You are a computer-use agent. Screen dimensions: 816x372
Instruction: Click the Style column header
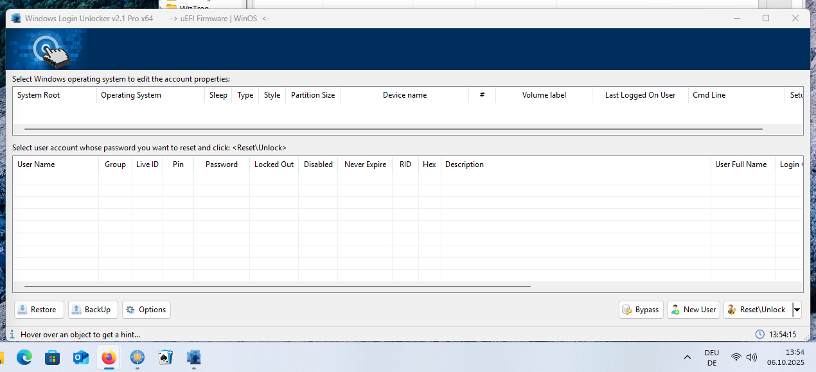[272, 95]
